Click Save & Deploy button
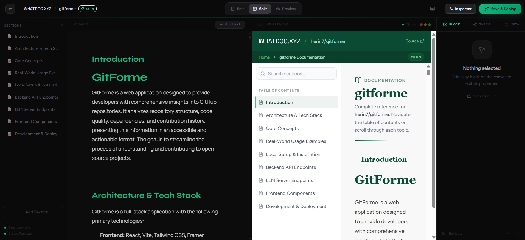The image size is (525, 240). point(500,9)
